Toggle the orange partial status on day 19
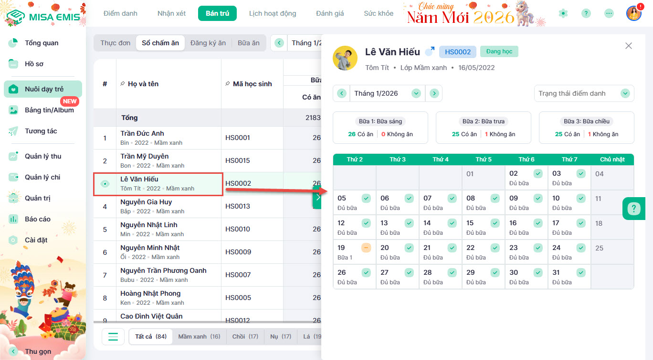Viewport: 653px width, 360px height. click(x=366, y=248)
